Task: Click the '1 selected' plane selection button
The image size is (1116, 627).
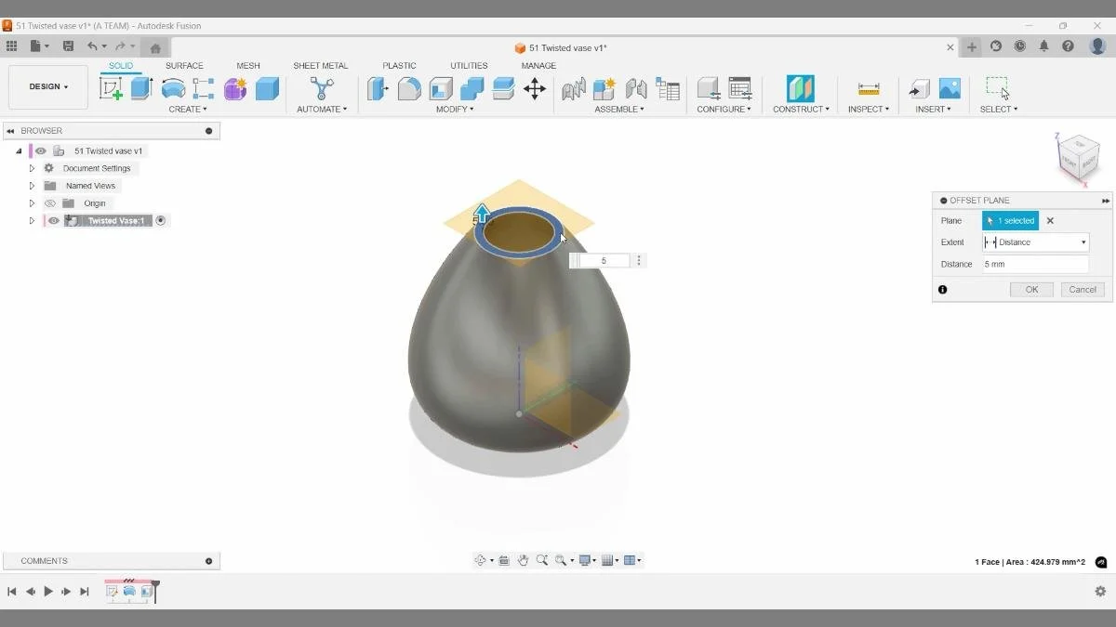Action: coord(1010,221)
